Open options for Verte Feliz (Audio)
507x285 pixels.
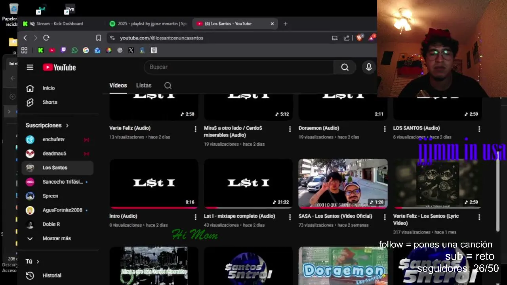click(x=195, y=129)
